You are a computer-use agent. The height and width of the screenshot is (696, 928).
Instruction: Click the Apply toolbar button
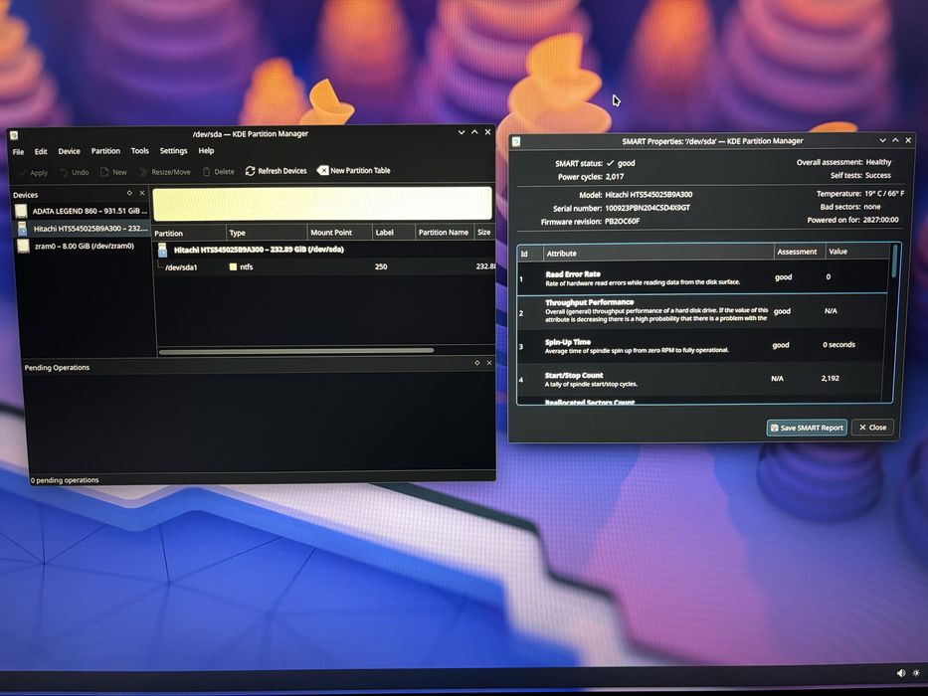click(x=33, y=173)
